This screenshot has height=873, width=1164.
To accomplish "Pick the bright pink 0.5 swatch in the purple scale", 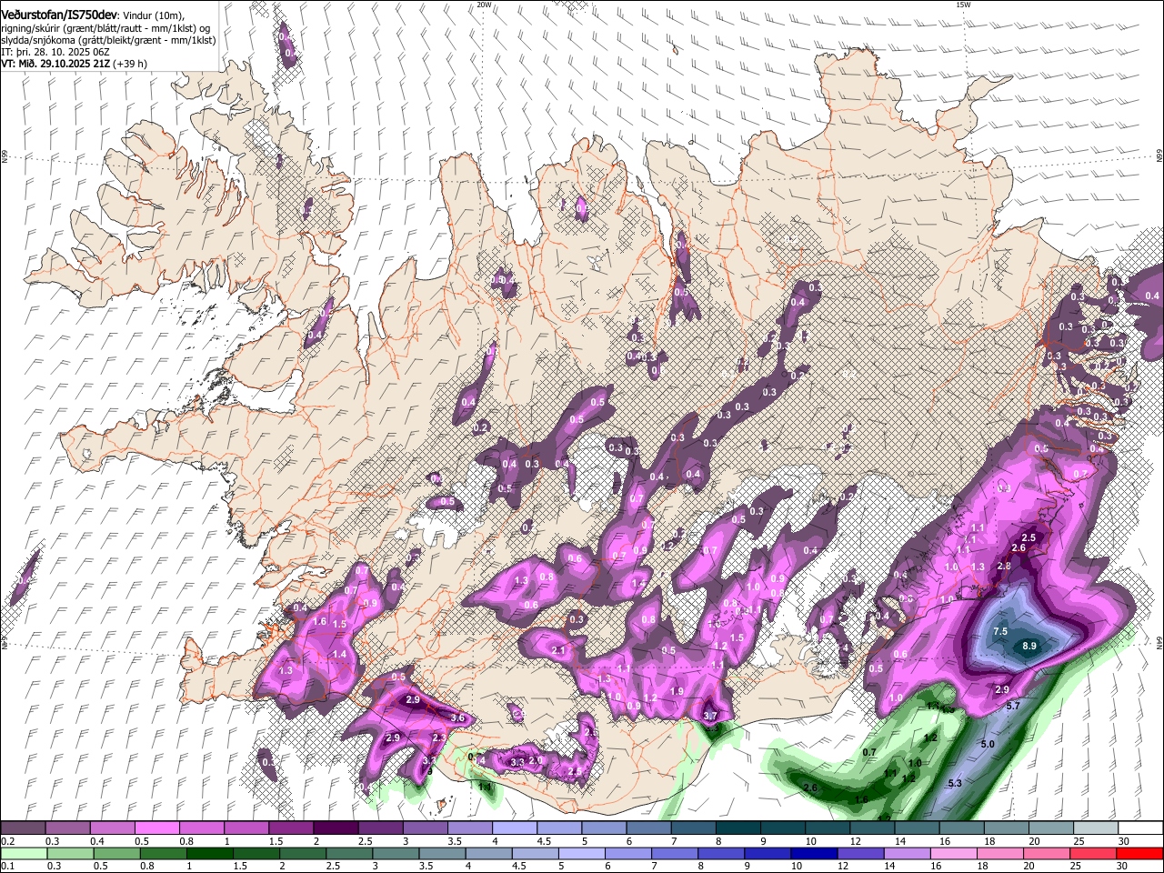I will [x=156, y=828].
